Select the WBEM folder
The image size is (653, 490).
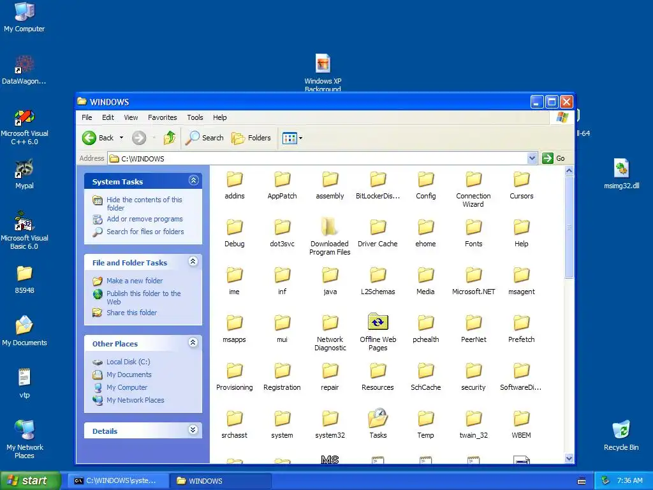[x=522, y=424]
